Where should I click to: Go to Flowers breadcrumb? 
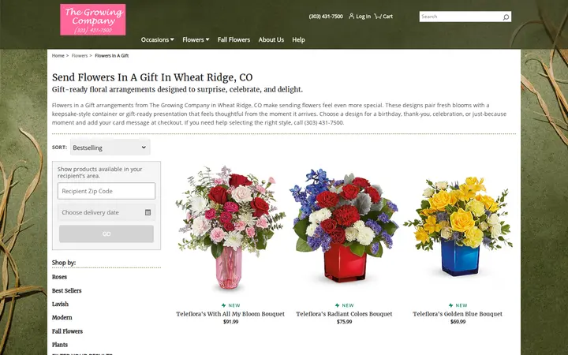[x=80, y=56]
